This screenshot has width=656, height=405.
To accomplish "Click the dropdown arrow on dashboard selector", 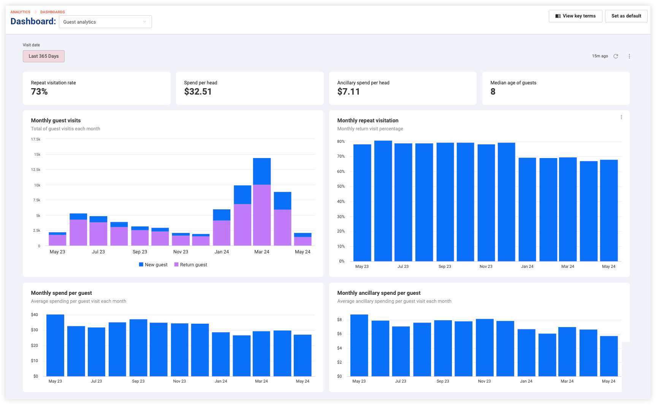I will point(144,22).
